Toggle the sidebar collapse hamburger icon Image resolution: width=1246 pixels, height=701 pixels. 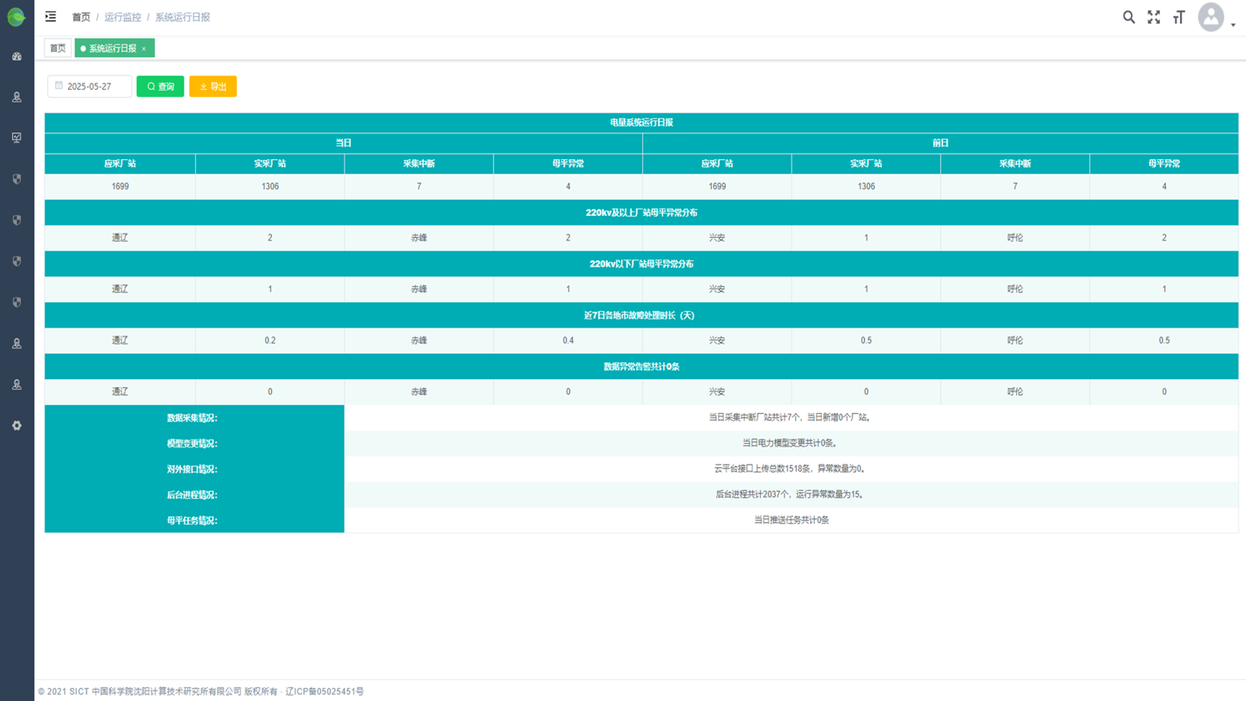coord(51,17)
